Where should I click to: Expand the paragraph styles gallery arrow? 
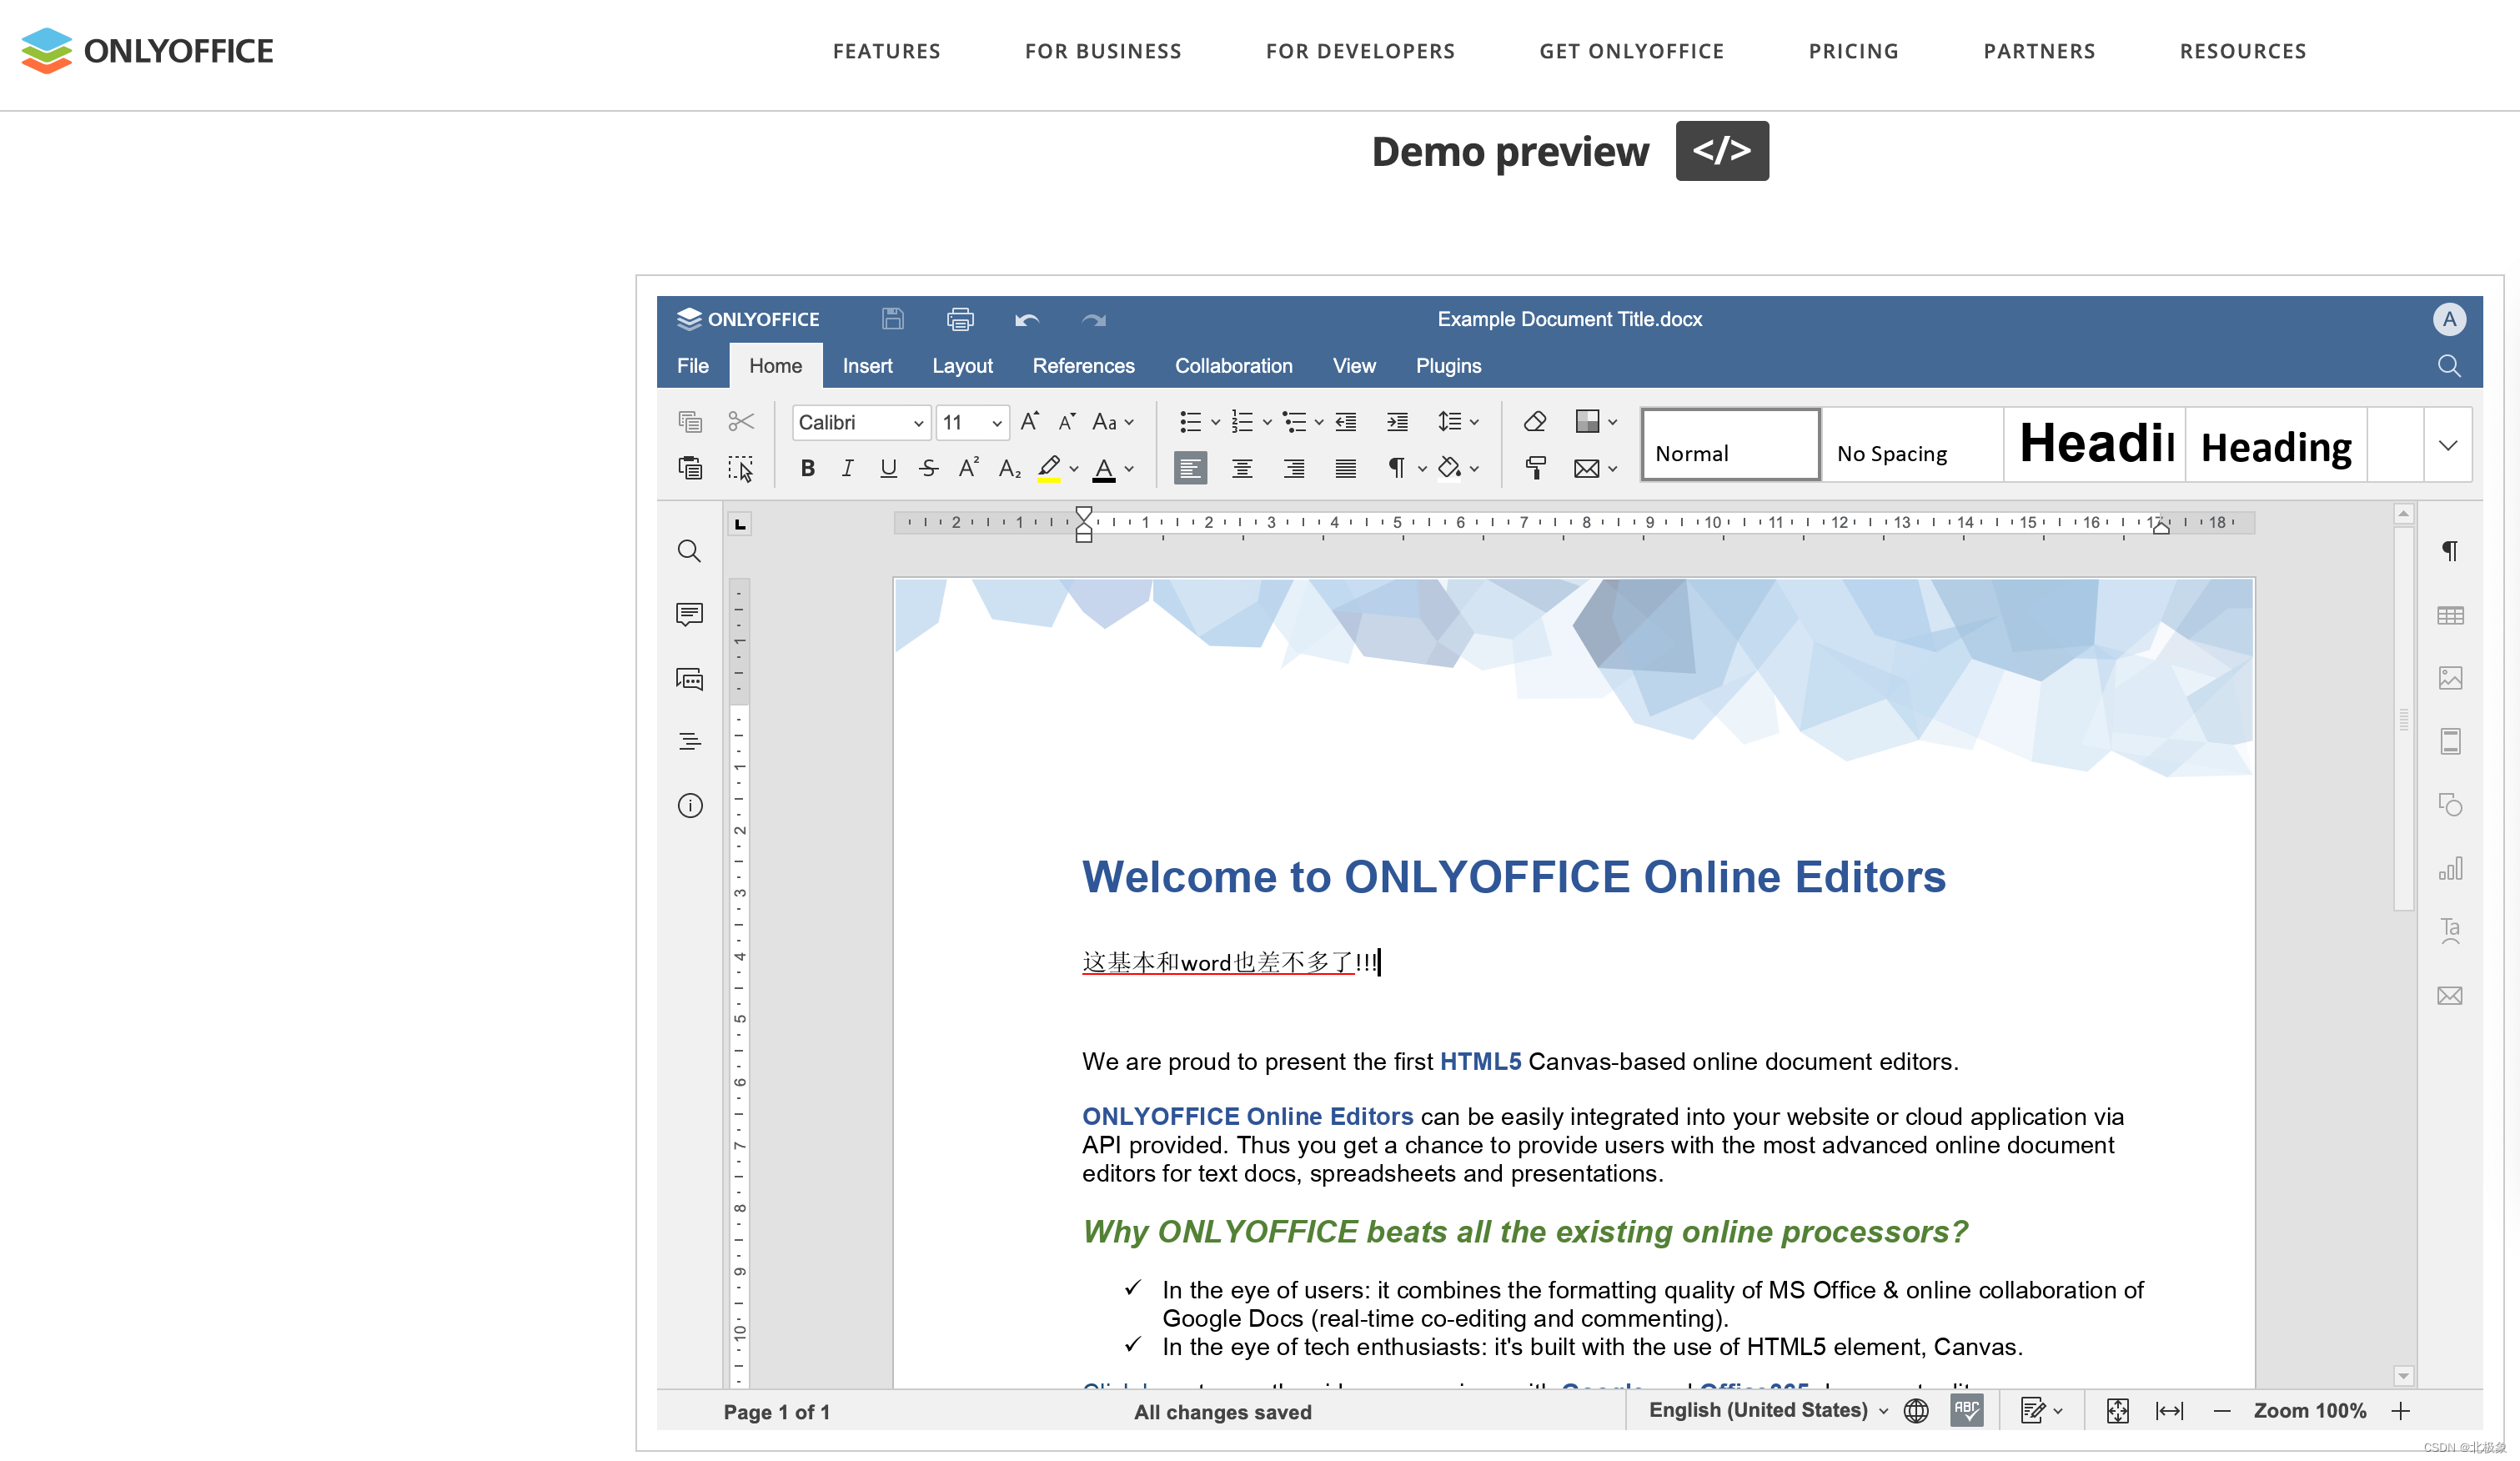(2447, 445)
